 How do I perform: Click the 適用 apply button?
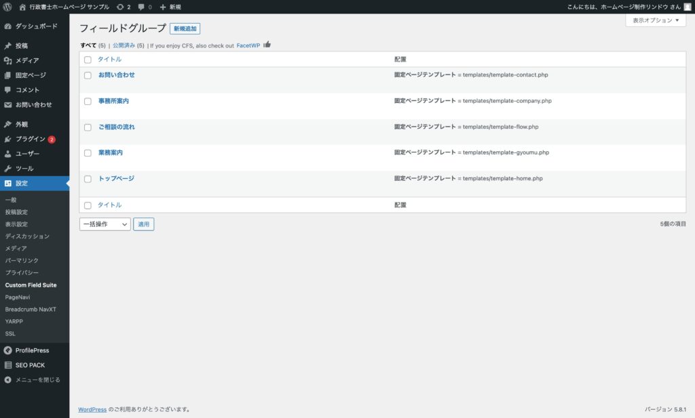click(x=144, y=224)
